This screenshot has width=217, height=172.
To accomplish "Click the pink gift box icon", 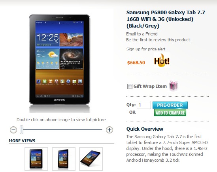I will click(174, 86).
